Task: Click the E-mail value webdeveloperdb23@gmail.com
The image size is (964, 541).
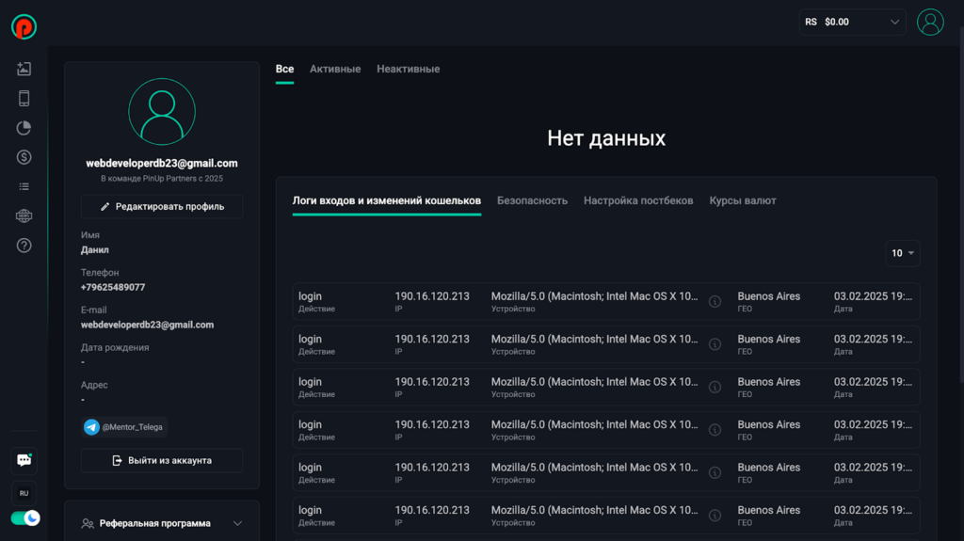Action: click(x=148, y=326)
